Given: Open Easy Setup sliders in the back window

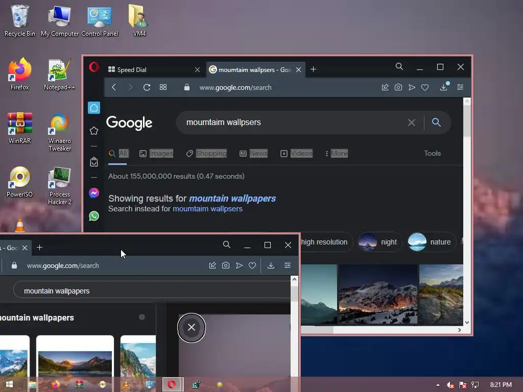Looking at the screenshot, I should point(460,87).
